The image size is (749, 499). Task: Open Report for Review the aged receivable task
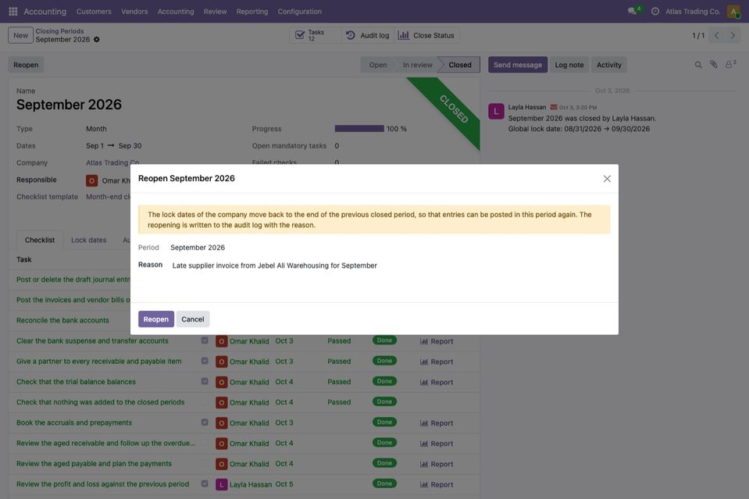pos(436,444)
